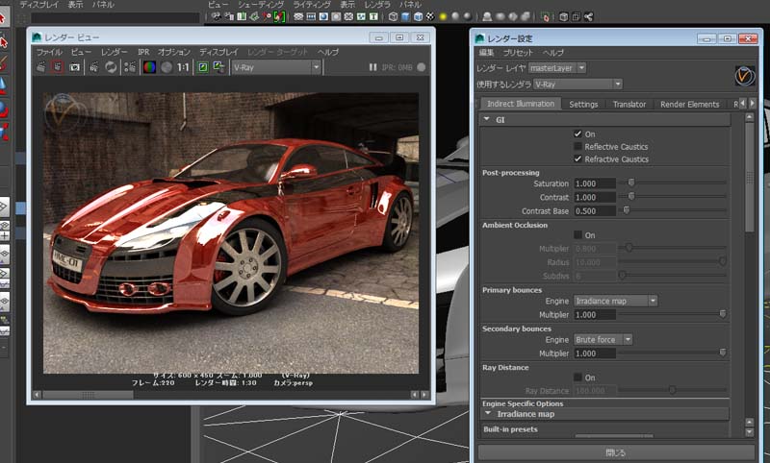Switch to the Render Elements tab

click(689, 104)
